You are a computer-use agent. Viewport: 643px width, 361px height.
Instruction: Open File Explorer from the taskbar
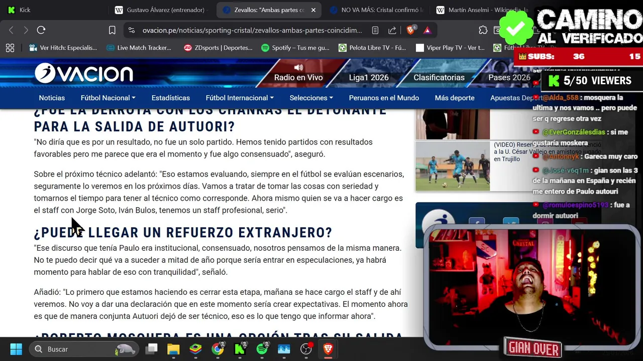point(173,349)
